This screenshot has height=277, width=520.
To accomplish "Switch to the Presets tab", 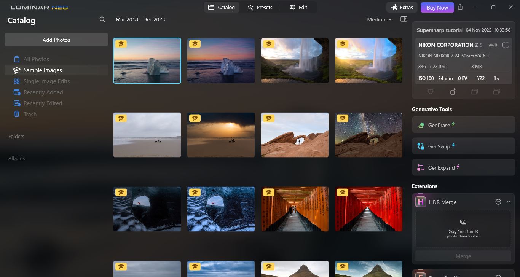I will [x=260, y=7].
